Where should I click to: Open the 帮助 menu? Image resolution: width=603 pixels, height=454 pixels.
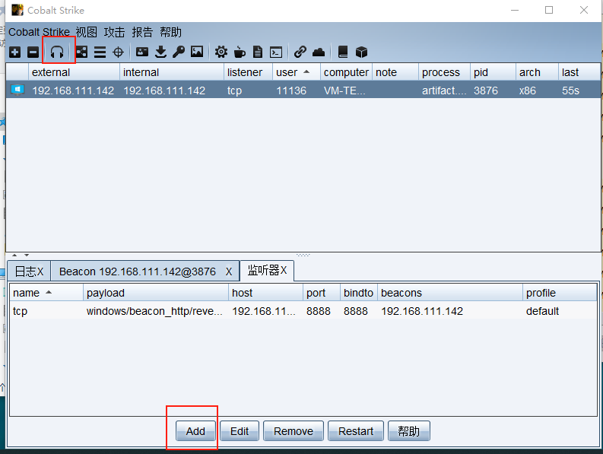click(x=171, y=32)
